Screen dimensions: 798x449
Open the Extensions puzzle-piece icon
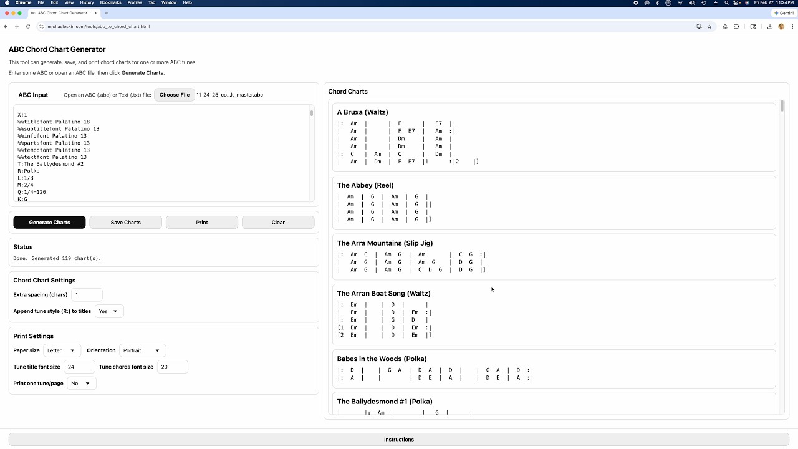point(736,26)
